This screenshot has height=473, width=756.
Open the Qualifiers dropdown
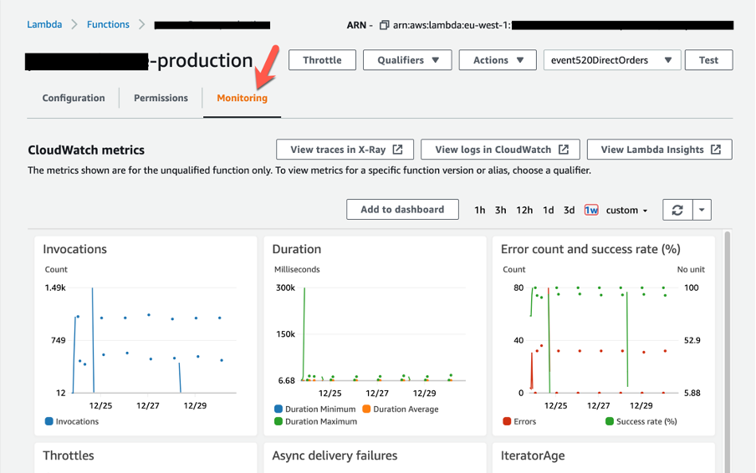coord(408,60)
